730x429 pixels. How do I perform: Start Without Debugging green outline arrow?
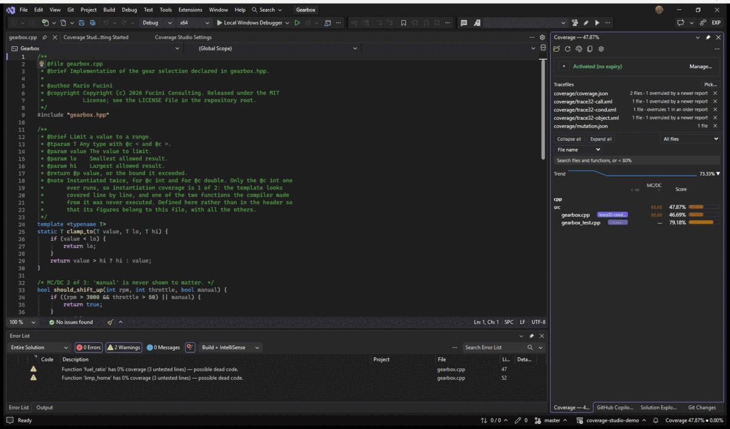click(x=297, y=22)
